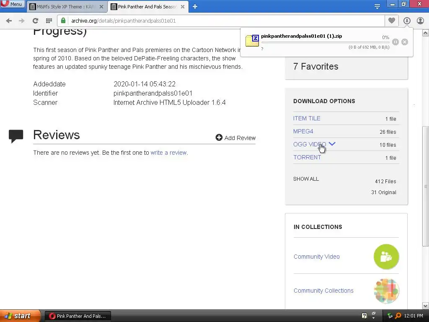
Task: Click SHOW ALL files link
Action: (x=306, y=179)
